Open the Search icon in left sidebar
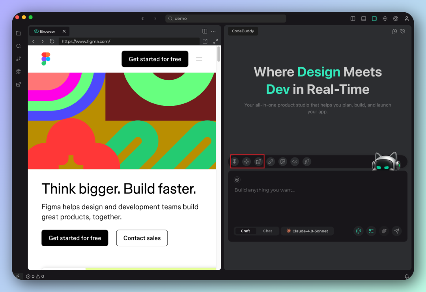This screenshot has height=292, width=426. (19, 46)
